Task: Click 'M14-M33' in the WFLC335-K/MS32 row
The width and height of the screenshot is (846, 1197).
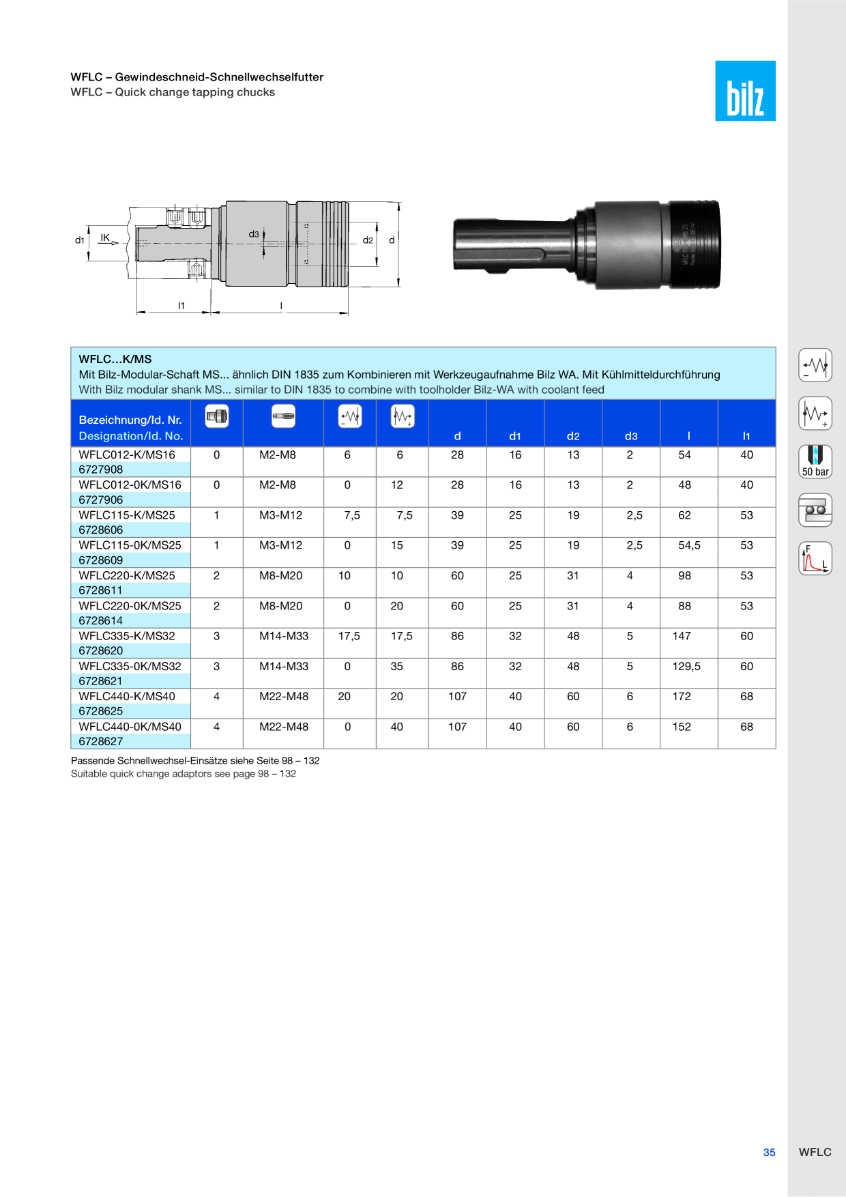Action: coord(284,636)
